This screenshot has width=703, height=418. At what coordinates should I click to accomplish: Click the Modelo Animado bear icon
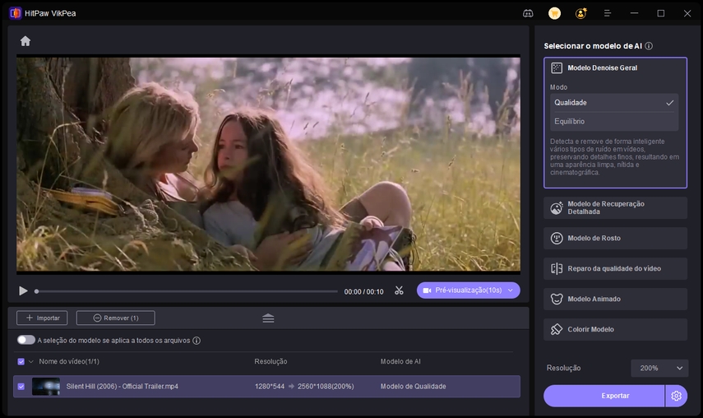557,299
